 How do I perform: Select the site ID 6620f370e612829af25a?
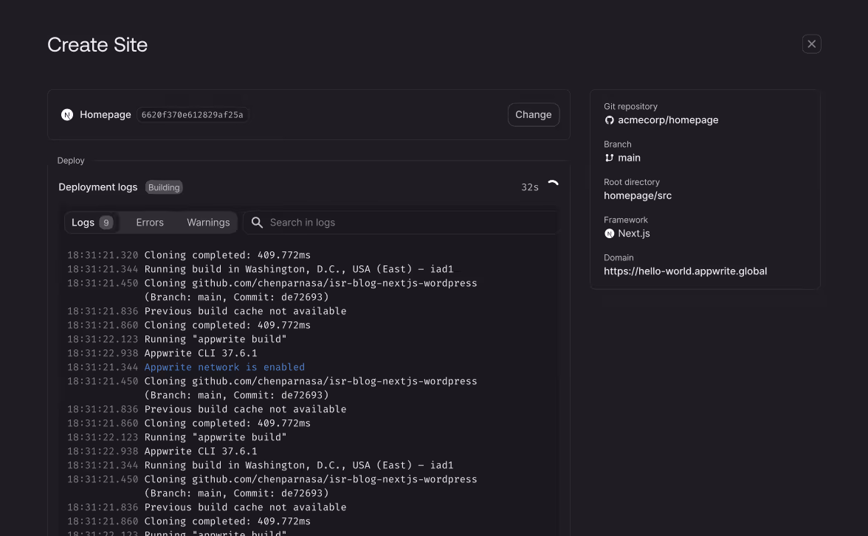click(192, 114)
